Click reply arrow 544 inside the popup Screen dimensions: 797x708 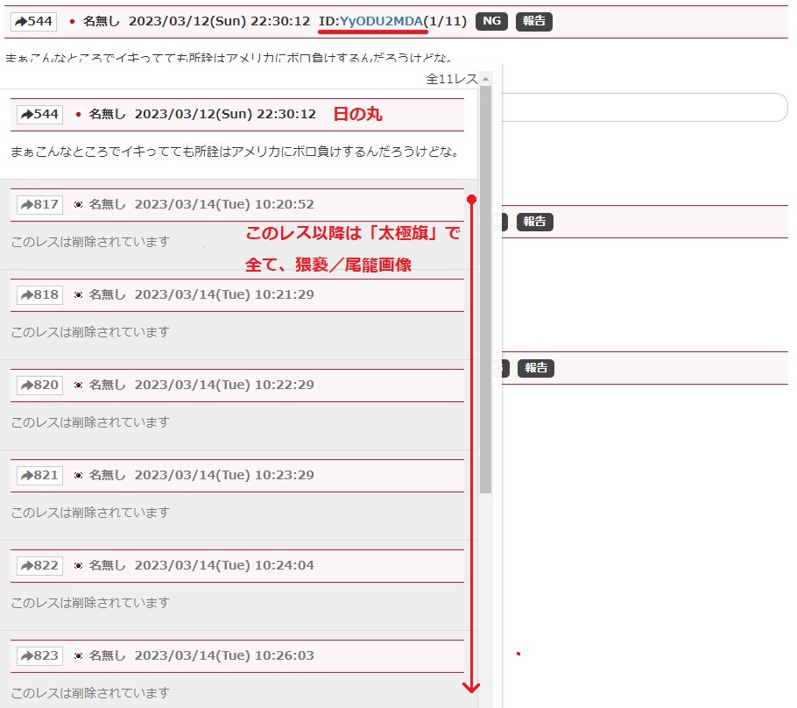[x=39, y=115]
